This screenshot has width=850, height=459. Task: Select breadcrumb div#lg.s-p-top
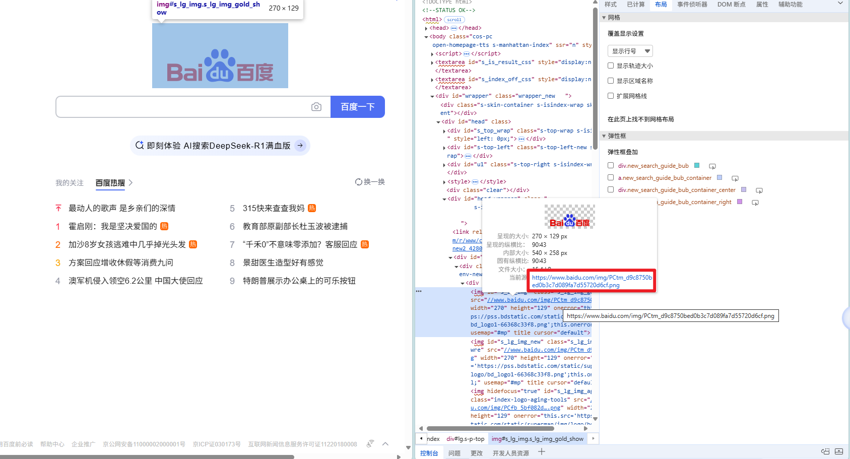[465, 439]
